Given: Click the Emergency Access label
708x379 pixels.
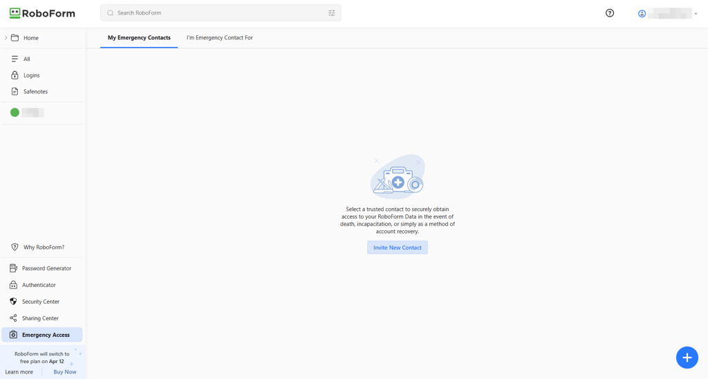Looking at the screenshot, I should tap(46, 335).
